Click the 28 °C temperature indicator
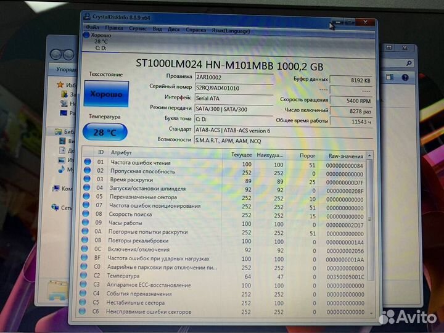Screen dimensions: 444x333 pos(105,132)
